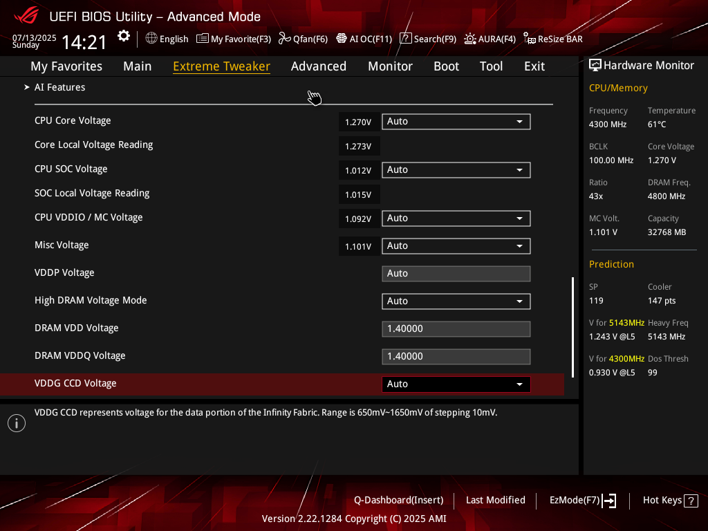Switch to My Favorites tab
The image size is (708, 531).
66,66
